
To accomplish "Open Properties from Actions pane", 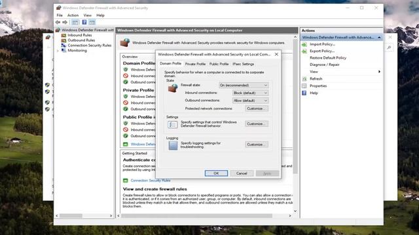I will (x=318, y=86).
